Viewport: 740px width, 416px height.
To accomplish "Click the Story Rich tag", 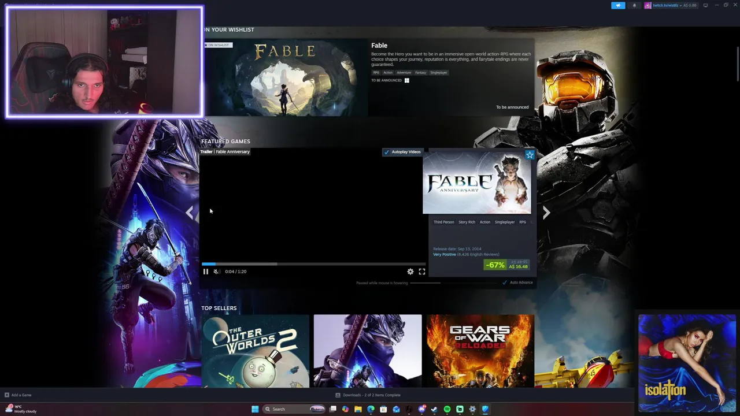I will pos(467,222).
